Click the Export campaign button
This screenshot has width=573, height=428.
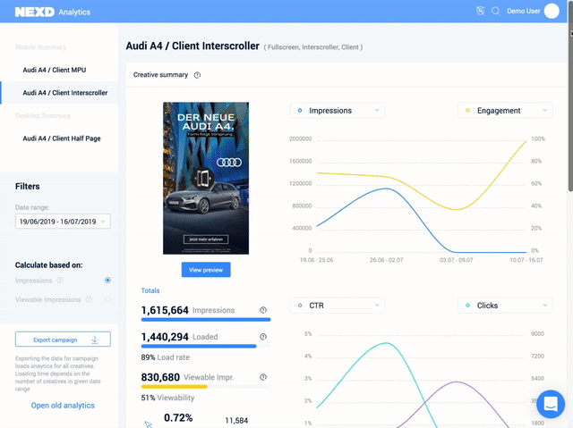pyautogui.click(x=63, y=340)
